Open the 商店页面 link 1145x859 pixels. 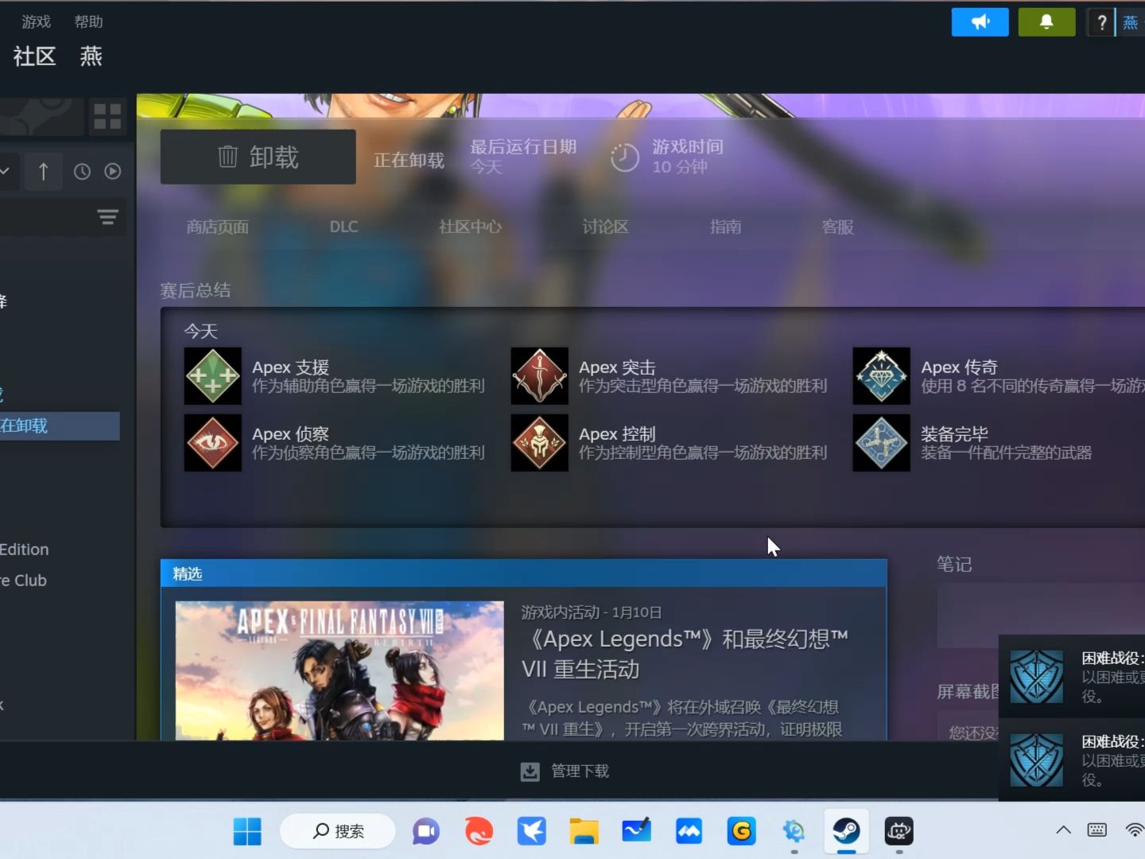(218, 227)
